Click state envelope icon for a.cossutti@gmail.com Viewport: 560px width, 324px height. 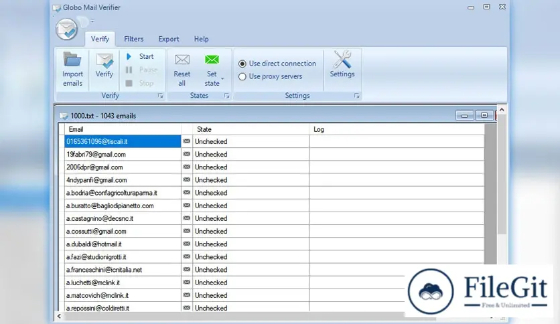point(187,231)
